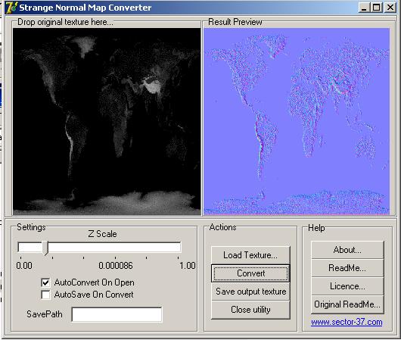The image size is (401, 340).
Task: Click the Result Preview normal map image
Action: tap(297, 121)
